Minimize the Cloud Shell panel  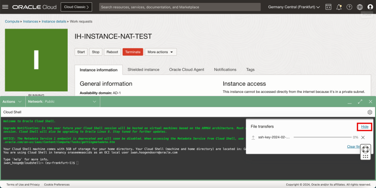pos(350,102)
